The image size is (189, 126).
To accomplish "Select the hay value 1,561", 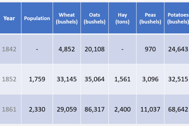I will click(x=122, y=79).
